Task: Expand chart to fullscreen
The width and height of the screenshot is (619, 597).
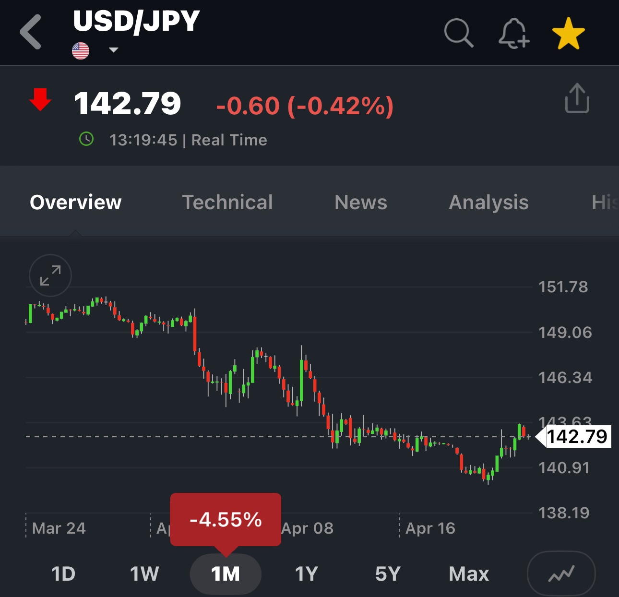Action: tap(50, 275)
